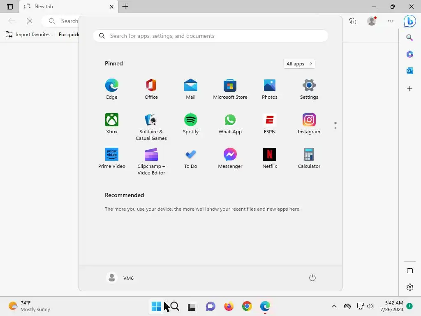This screenshot has width=421, height=316.
Task: Open WhatsApp pinned app
Action: (x=230, y=123)
